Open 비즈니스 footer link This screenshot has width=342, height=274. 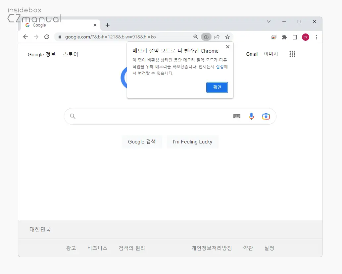point(97,248)
